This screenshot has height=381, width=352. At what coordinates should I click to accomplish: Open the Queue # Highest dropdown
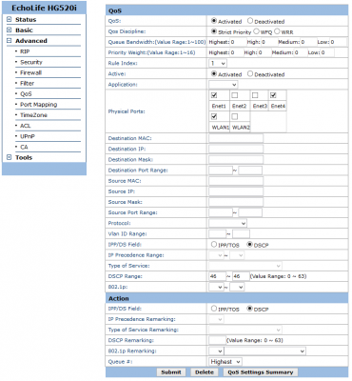225,362
